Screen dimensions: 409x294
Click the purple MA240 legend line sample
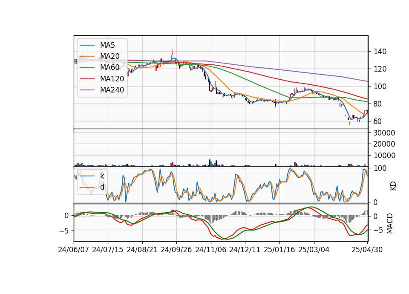87,90
